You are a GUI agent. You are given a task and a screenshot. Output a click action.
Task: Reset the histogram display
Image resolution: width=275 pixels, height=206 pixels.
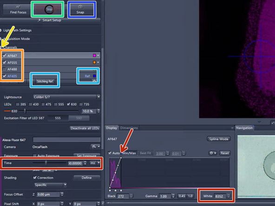pos(225,153)
